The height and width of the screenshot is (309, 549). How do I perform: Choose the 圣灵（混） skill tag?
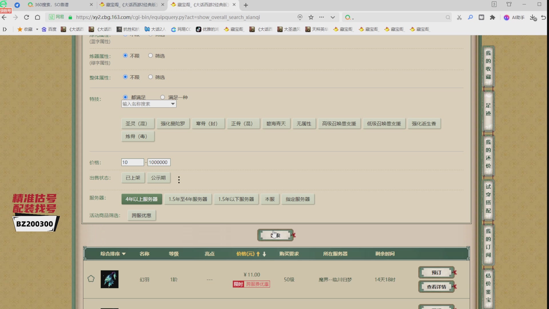click(x=138, y=124)
